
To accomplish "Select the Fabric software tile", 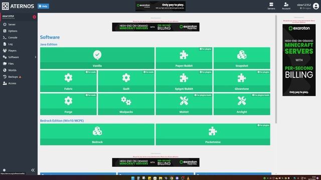I will coord(68,81).
